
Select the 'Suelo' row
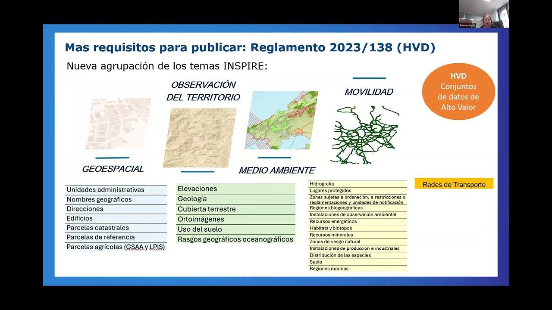[358, 262]
